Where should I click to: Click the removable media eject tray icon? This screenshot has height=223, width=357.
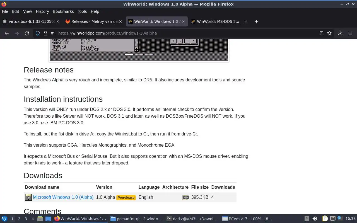tap(307, 219)
